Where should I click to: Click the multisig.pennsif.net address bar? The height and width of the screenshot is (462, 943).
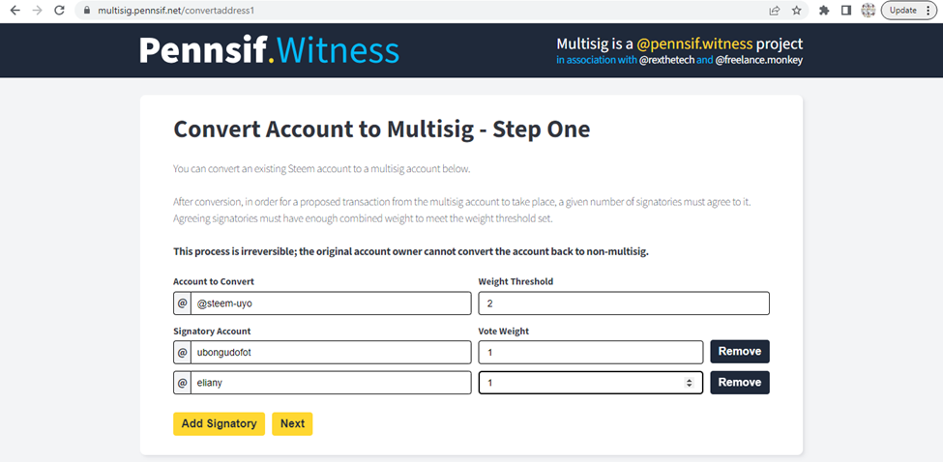421,11
